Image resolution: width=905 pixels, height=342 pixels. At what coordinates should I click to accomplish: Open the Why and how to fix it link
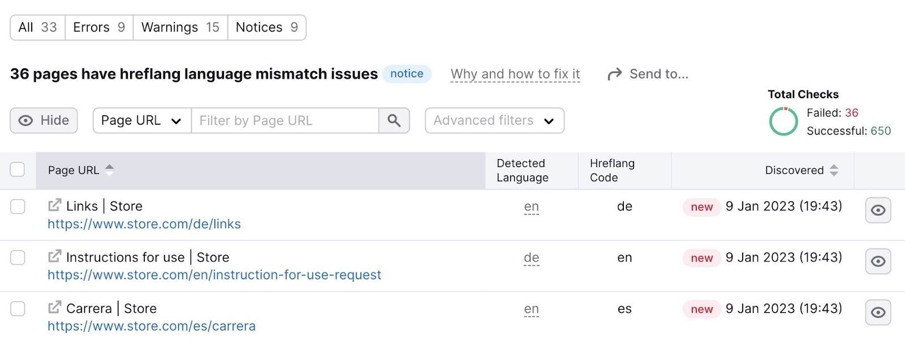coord(515,74)
